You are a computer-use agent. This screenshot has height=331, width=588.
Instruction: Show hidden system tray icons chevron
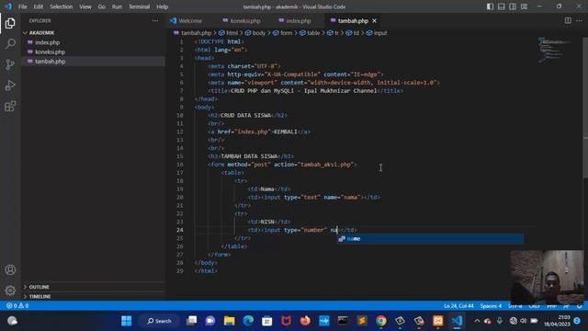point(477,321)
